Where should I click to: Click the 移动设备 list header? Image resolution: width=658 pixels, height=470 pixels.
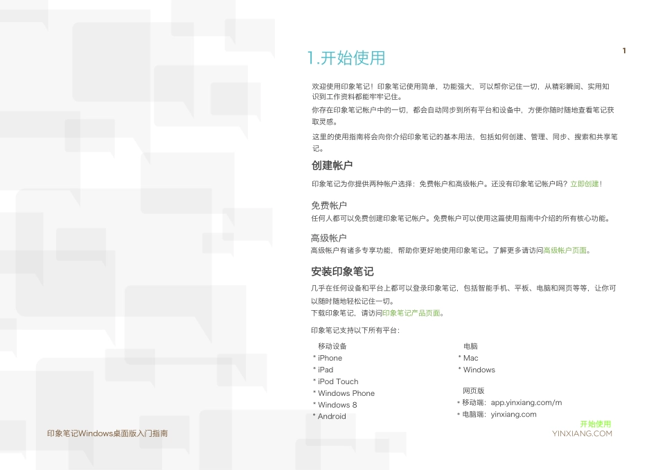click(332, 346)
